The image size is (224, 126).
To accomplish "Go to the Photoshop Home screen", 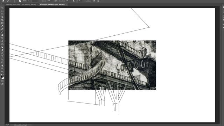I will coord(3,1).
